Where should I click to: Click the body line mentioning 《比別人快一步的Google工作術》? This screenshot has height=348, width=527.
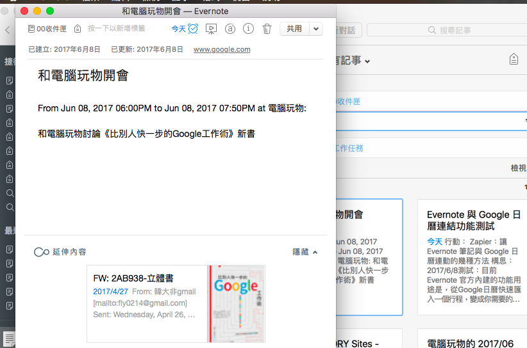tap(146, 134)
